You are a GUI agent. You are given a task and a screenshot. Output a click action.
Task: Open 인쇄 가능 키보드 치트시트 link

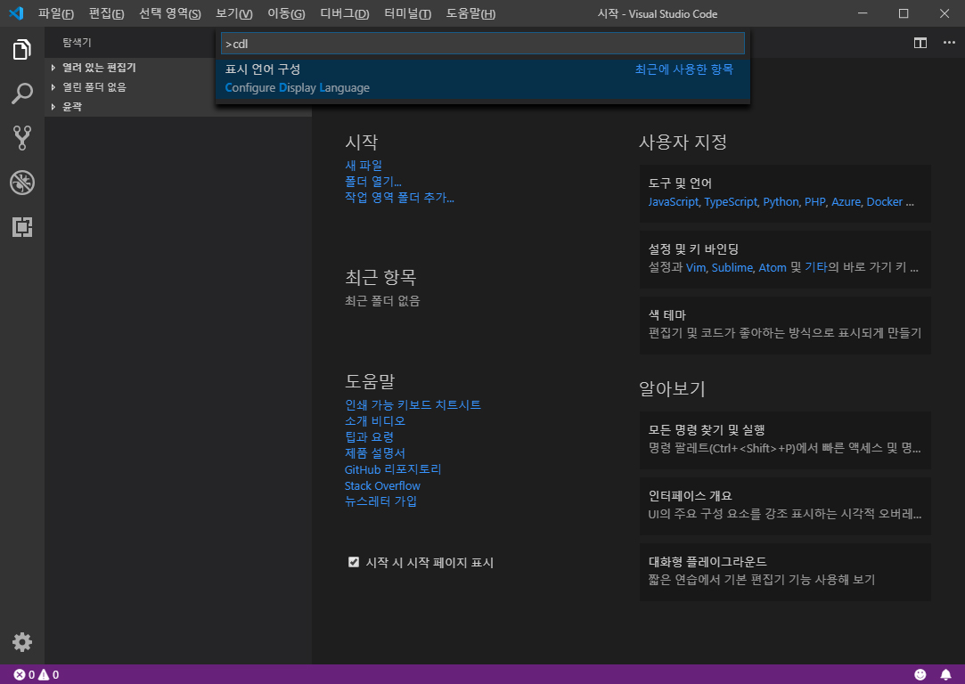pyautogui.click(x=413, y=404)
